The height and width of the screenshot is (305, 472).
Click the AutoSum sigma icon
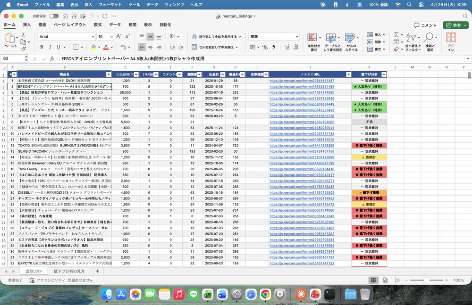(x=396, y=35)
